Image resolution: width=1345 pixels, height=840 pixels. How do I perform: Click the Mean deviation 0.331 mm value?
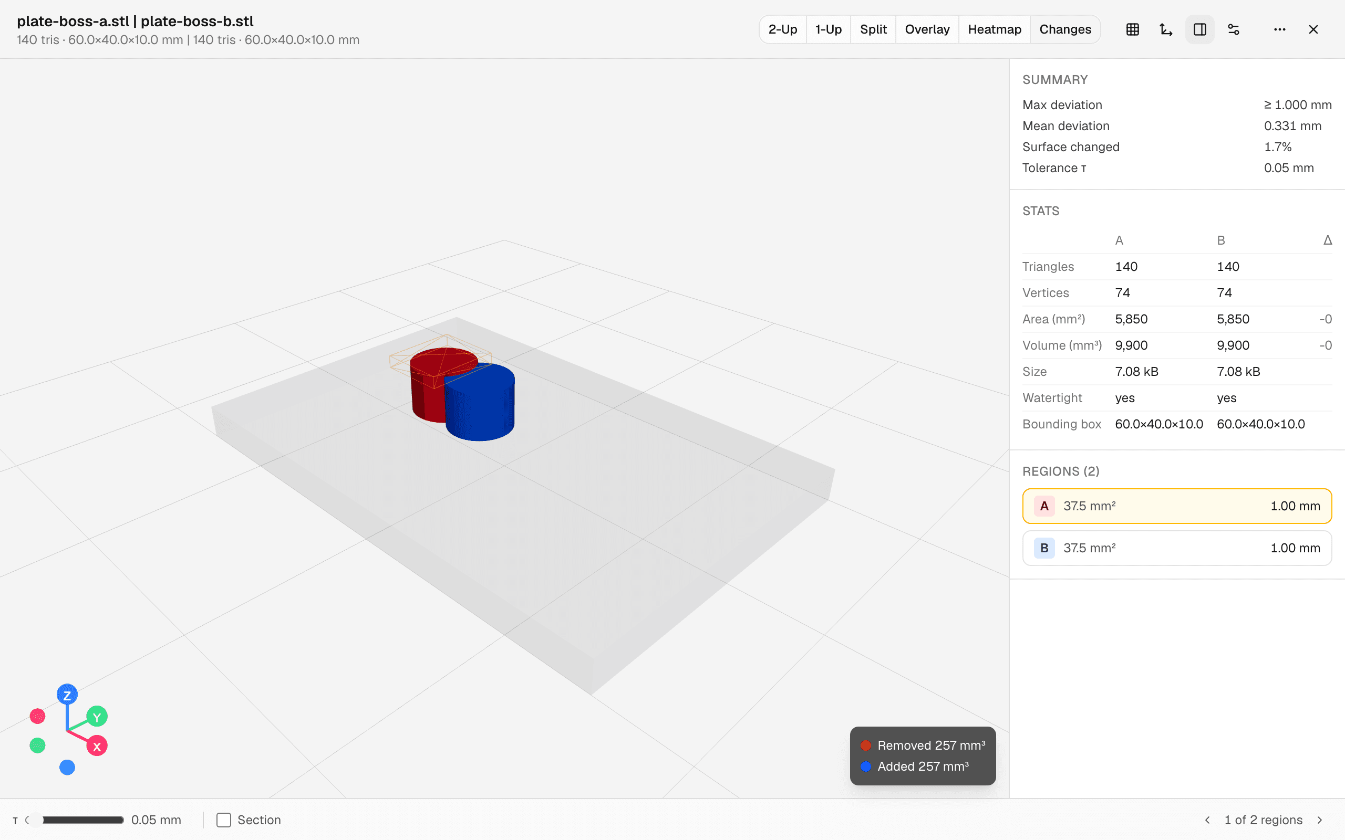pos(1292,126)
